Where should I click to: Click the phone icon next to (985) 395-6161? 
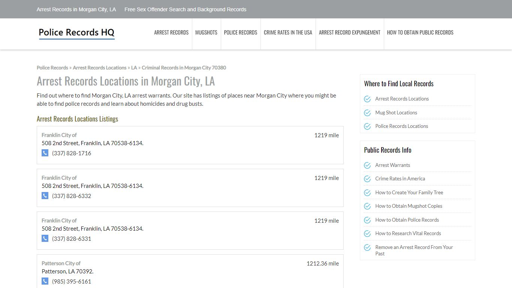[45, 281]
